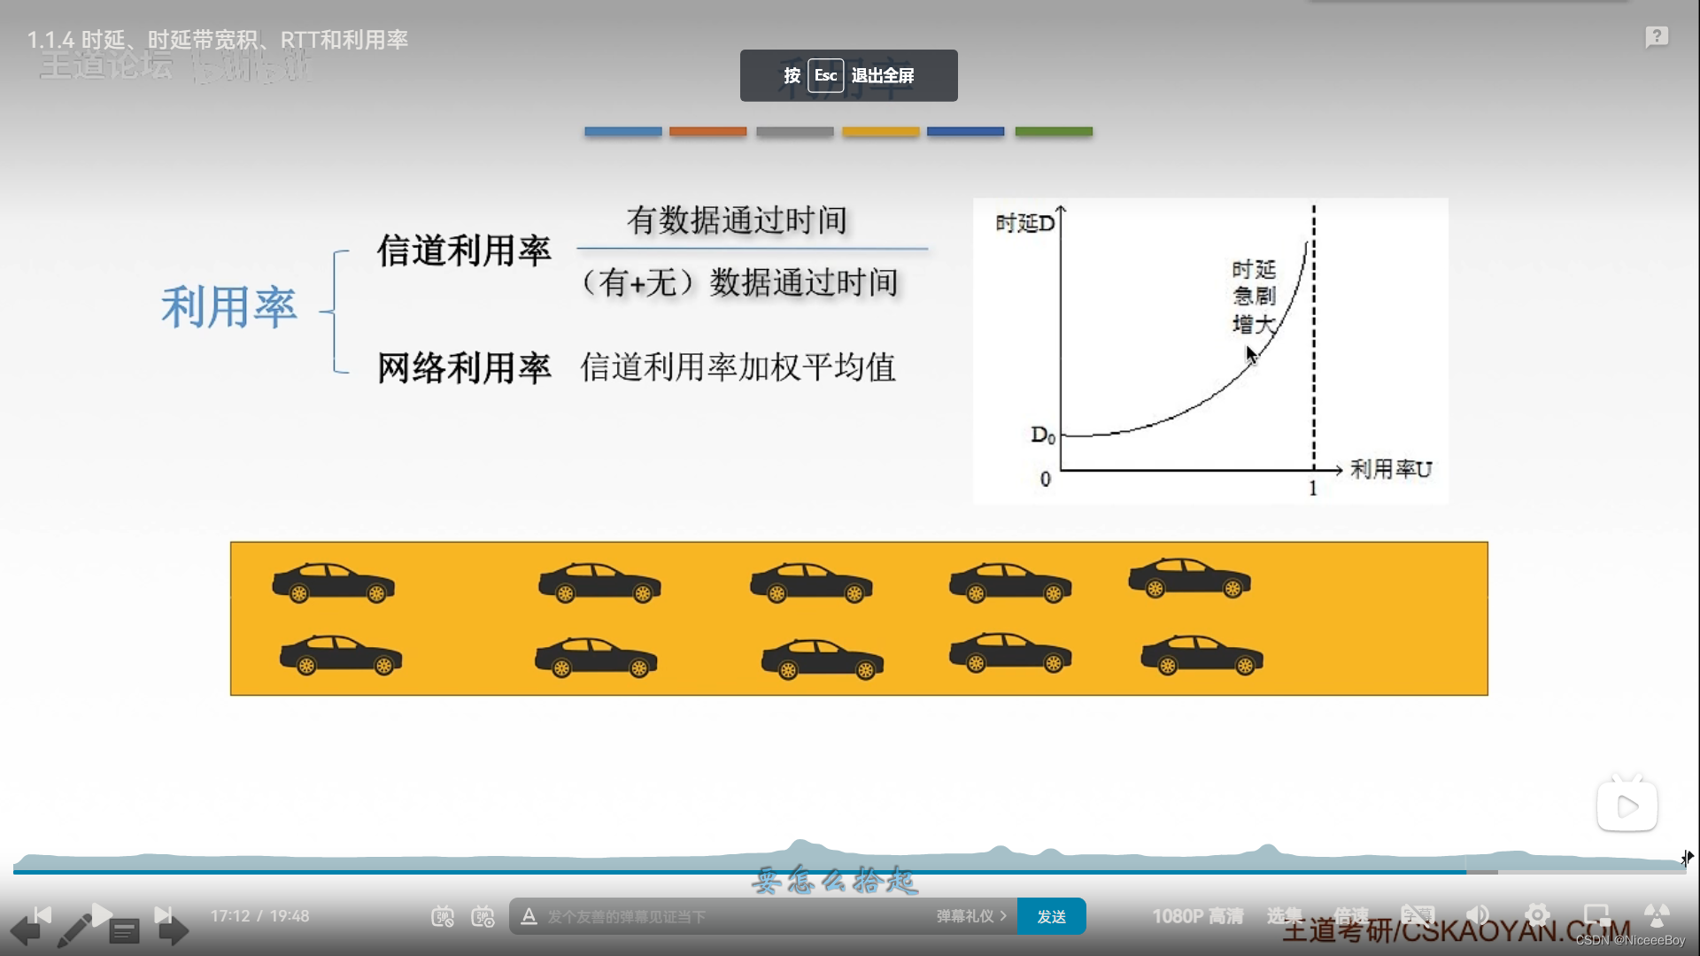
Task: Skip to the next video
Action: tap(163, 914)
